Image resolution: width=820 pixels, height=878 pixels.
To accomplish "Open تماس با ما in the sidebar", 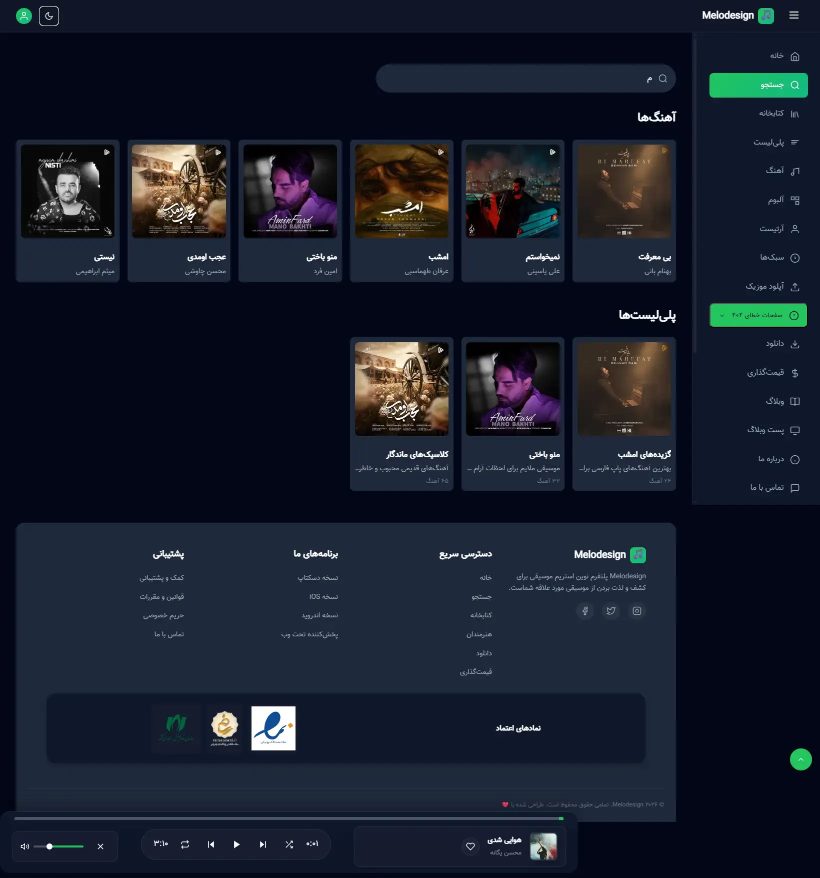I will tap(758, 488).
